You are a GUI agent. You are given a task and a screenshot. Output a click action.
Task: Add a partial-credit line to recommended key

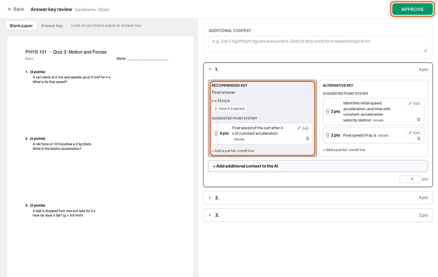[x=233, y=151]
